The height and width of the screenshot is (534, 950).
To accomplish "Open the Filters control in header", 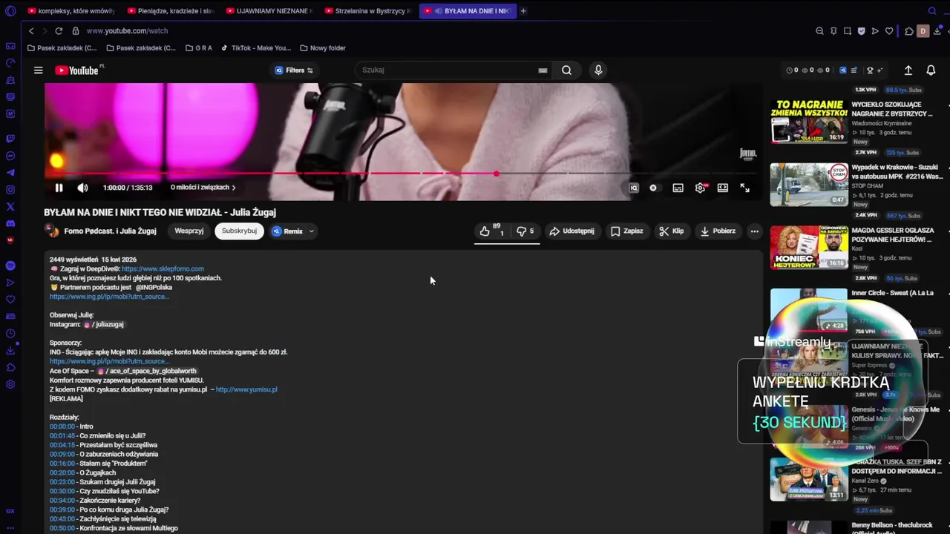I will [295, 70].
